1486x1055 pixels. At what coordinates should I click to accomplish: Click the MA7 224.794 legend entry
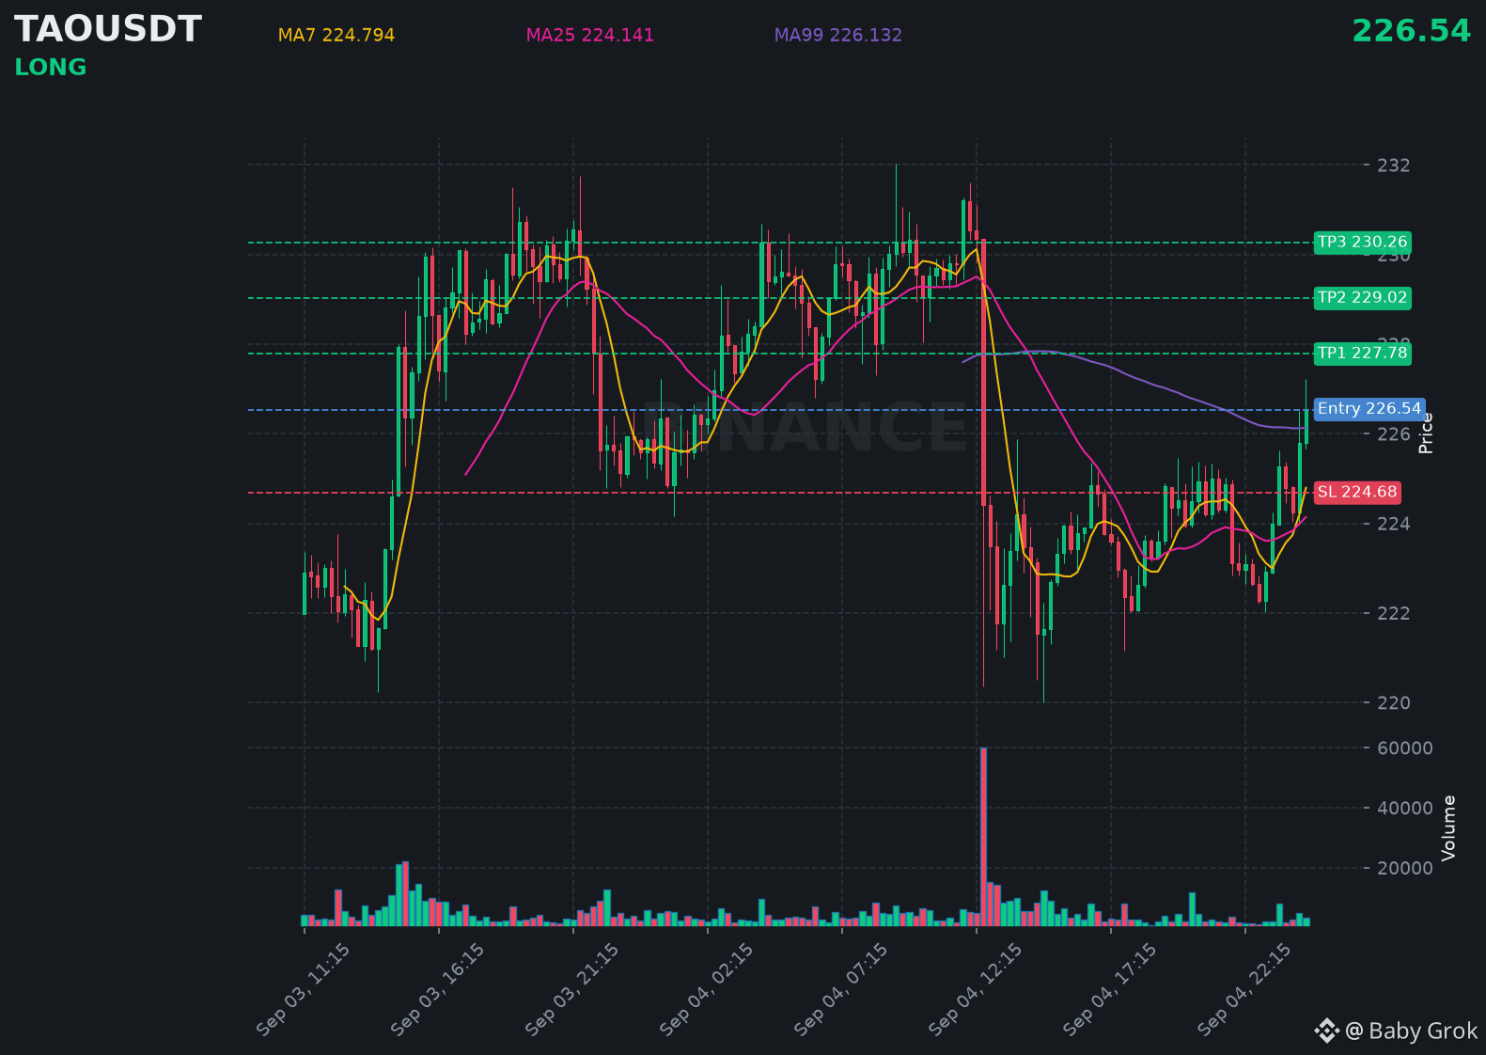point(336,36)
